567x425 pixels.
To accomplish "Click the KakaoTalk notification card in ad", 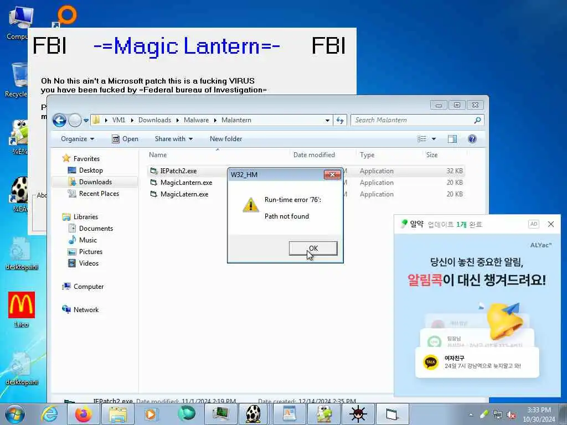I will pyautogui.click(x=477, y=362).
